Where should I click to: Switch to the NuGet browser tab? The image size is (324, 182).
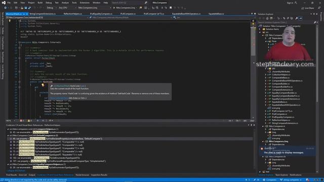pos(82,175)
